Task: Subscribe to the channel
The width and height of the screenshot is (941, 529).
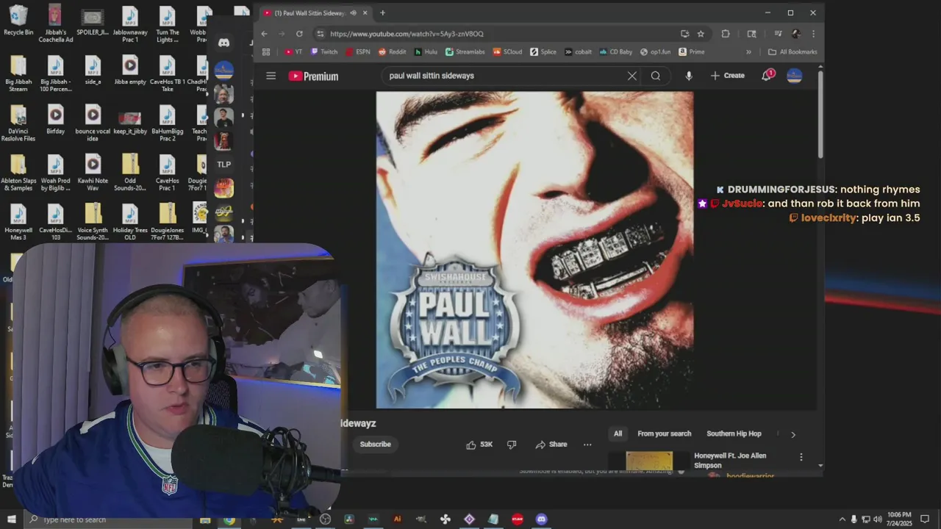Action: pyautogui.click(x=375, y=445)
